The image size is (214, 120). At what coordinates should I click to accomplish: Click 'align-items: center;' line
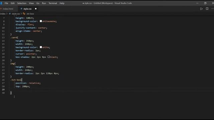tap(29, 31)
